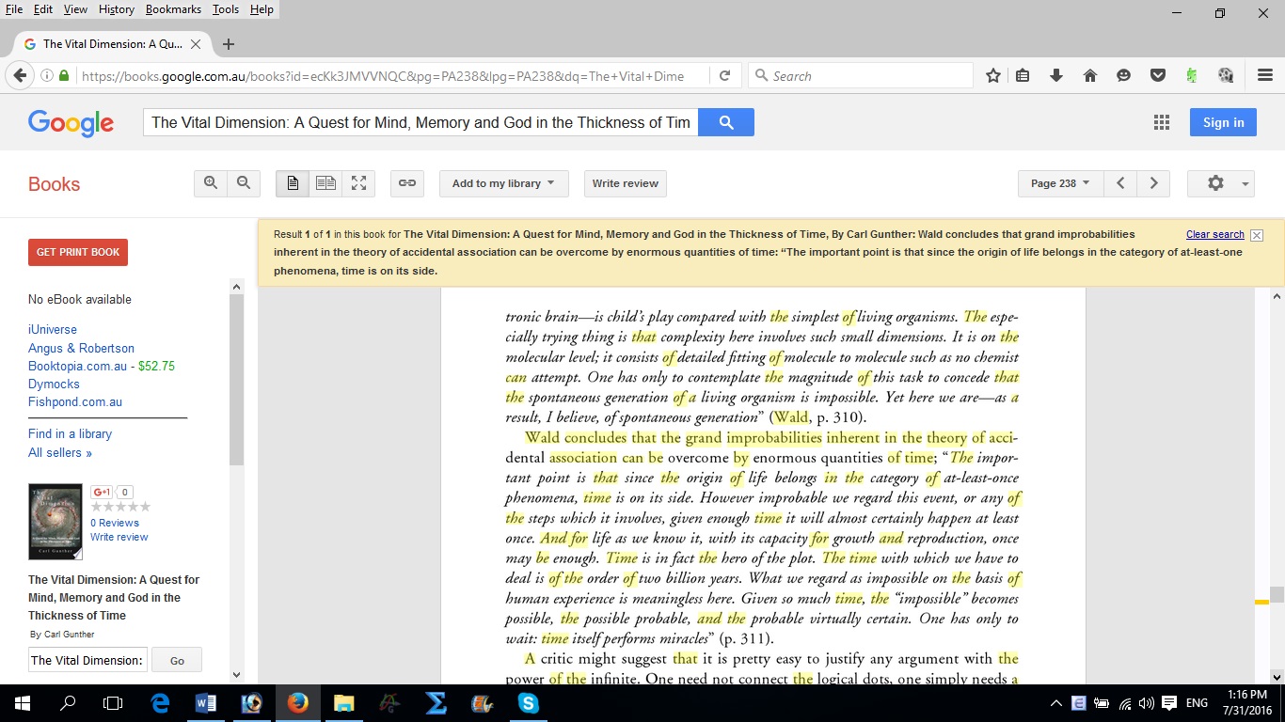Click the zoom in magnifier icon
1285x722 pixels.
tap(210, 183)
